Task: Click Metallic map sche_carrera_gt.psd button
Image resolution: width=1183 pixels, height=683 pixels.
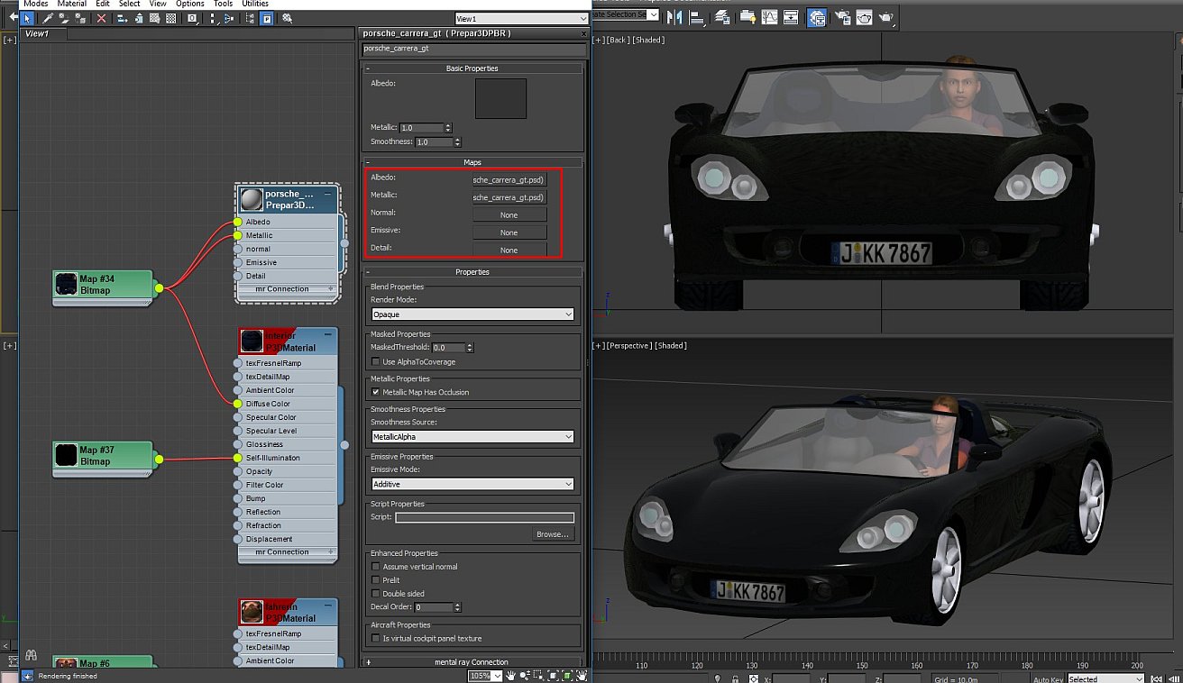Action: tap(509, 197)
